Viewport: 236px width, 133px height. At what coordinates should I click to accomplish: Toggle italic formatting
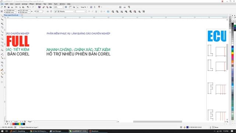[x=93, y=11]
